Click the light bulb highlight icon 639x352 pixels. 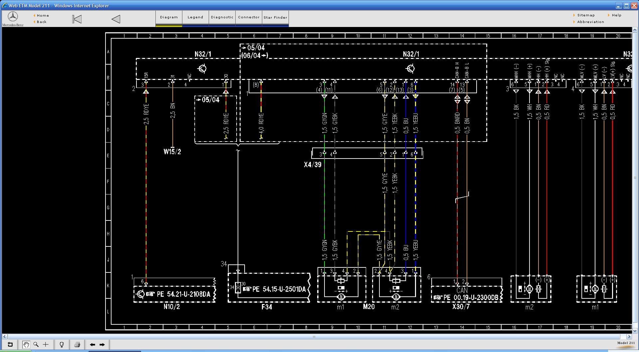(x=62, y=345)
